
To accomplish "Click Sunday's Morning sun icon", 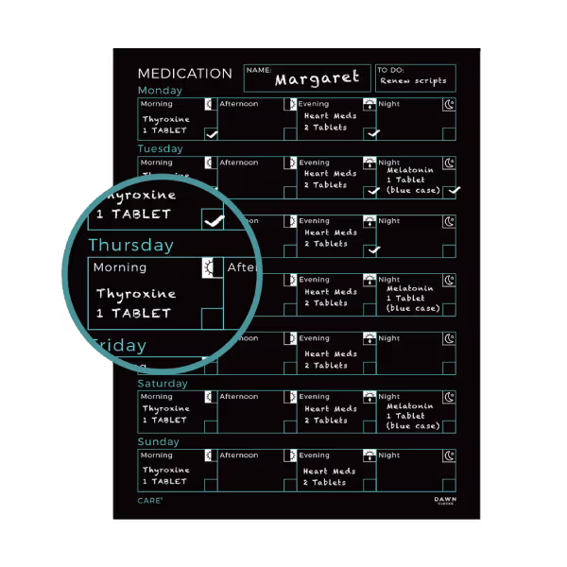I will point(211,456).
